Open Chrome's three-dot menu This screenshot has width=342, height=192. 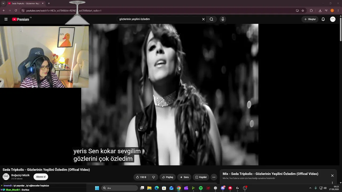338,11
